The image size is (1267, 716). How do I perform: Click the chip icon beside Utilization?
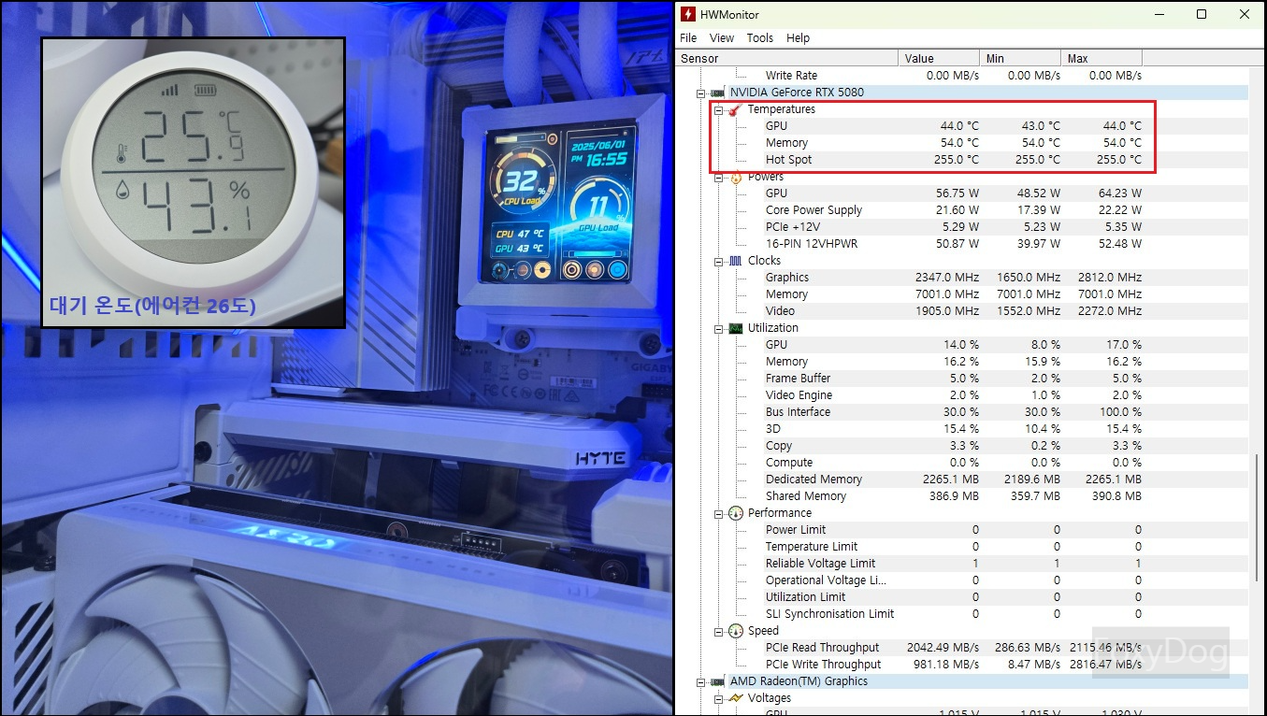click(735, 328)
